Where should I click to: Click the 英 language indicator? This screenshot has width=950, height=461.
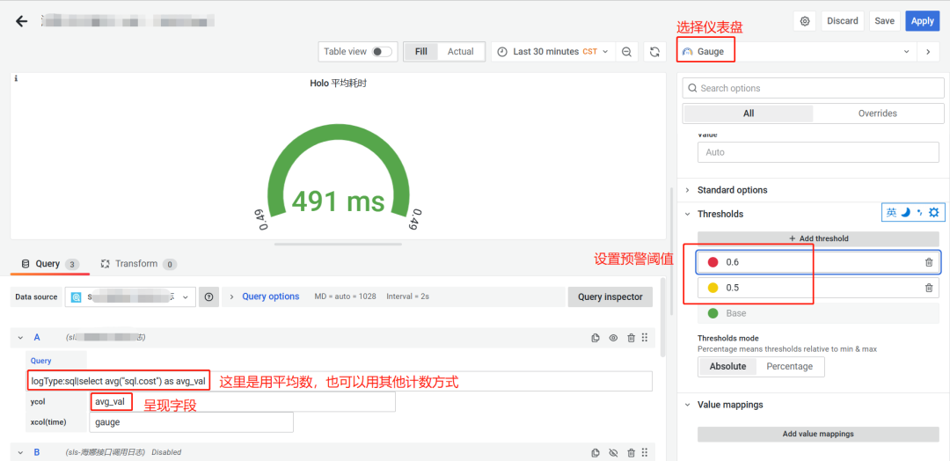pyautogui.click(x=891, y=212)
